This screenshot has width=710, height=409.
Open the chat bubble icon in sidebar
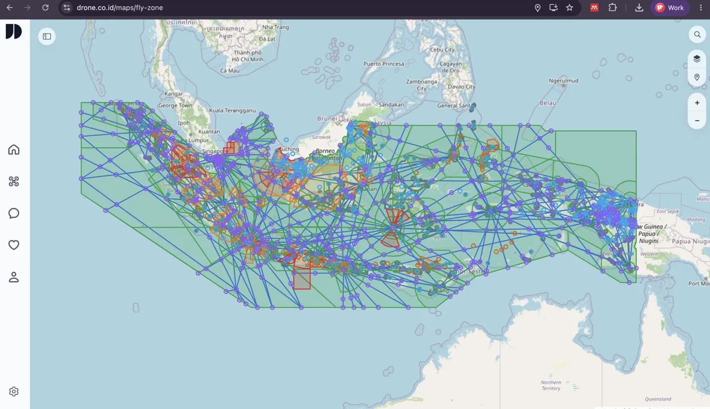pos(14,213)
